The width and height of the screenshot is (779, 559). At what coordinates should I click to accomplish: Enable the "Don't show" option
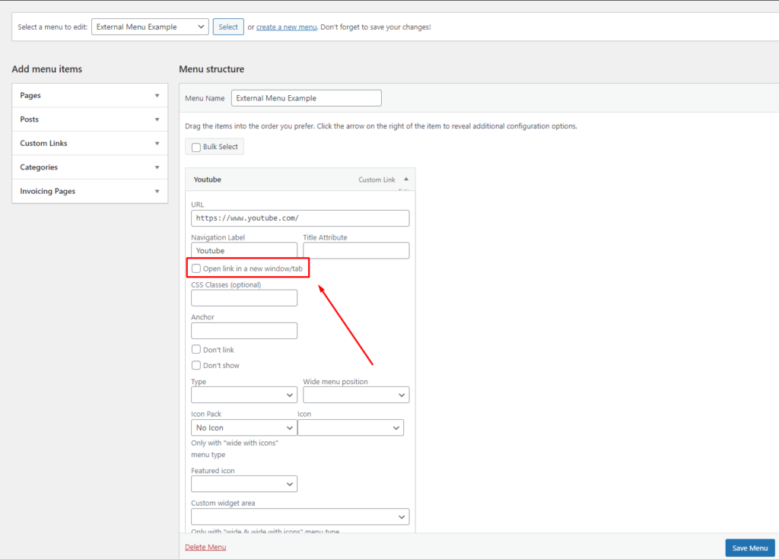(196, 365)
